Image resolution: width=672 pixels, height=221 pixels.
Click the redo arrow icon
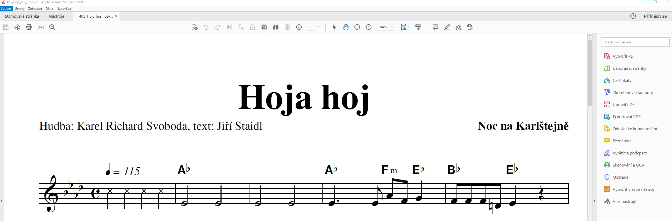click(218, 27)
